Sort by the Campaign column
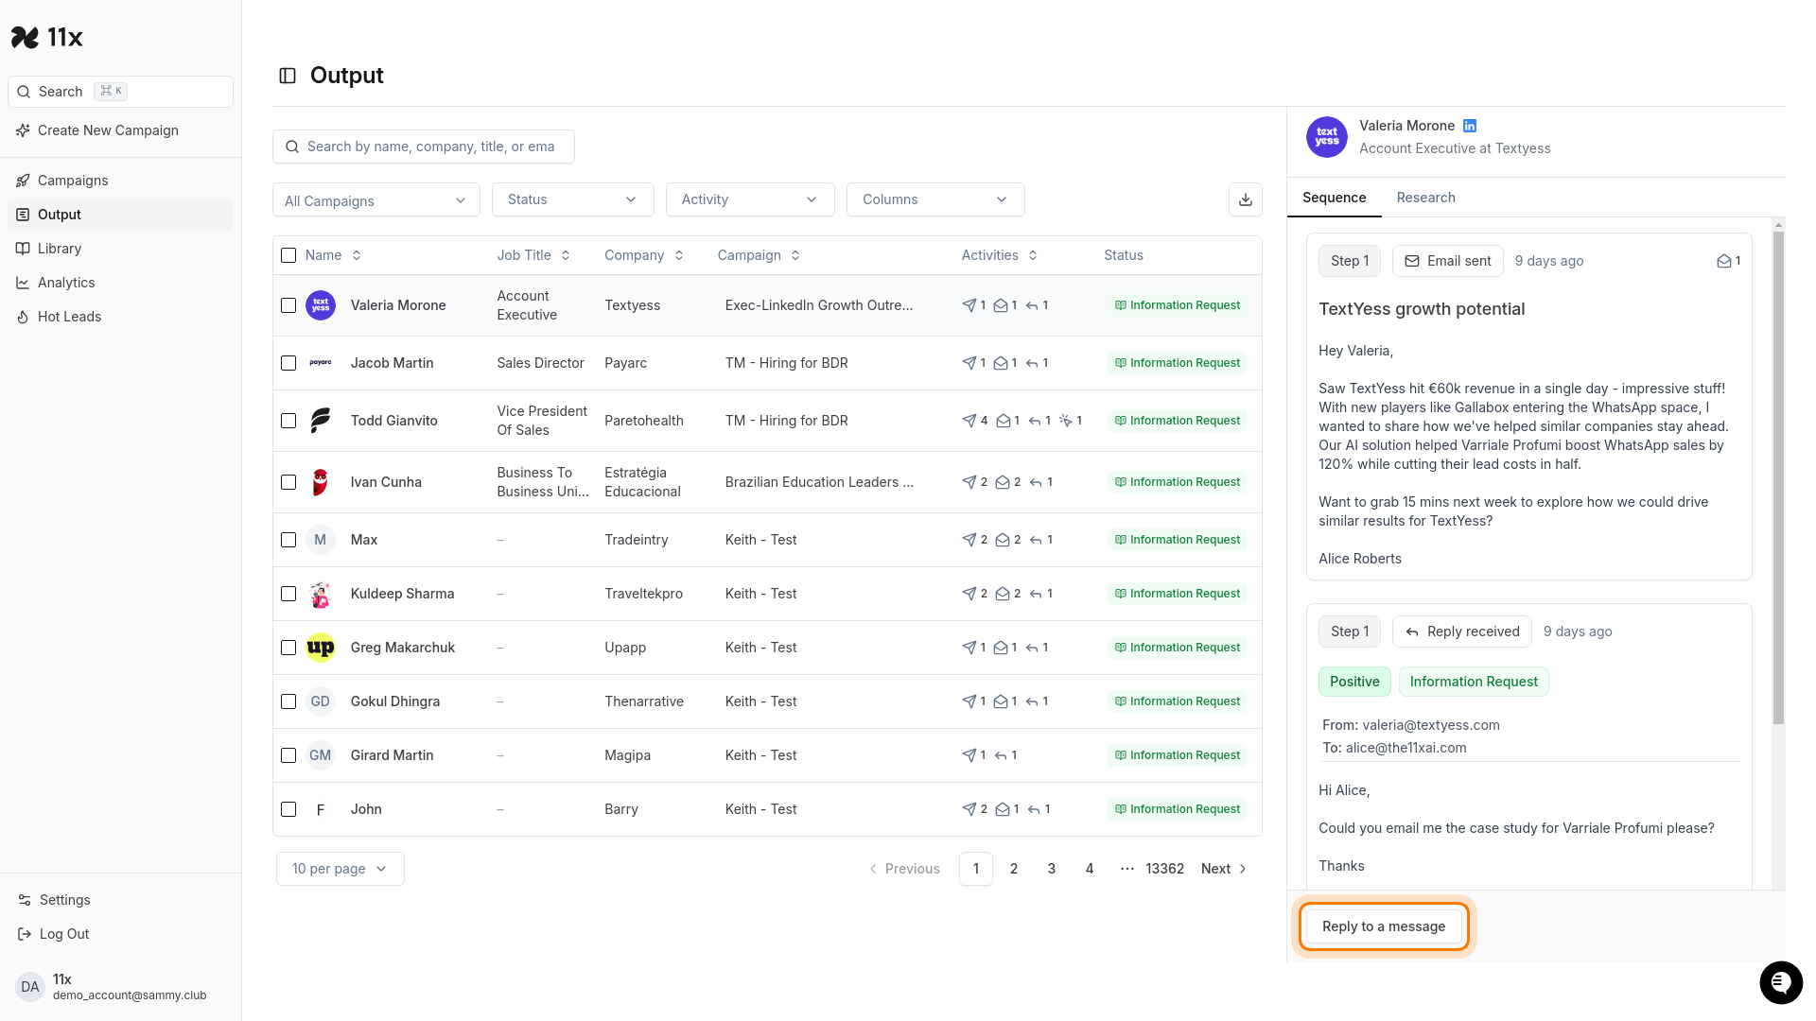1816x1021 pixels. (759, 255)
